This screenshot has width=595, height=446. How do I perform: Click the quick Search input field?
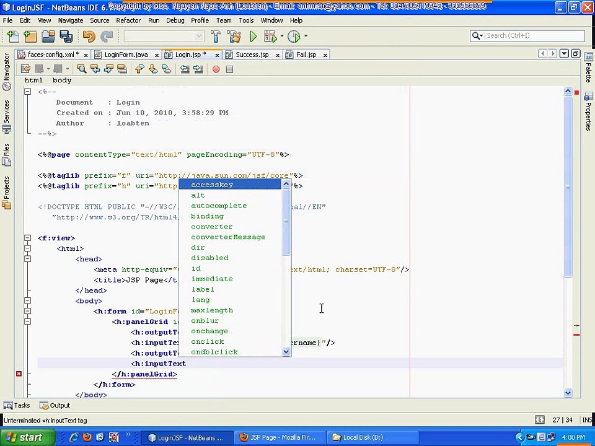pyautogui.click(x=534, y=36)
